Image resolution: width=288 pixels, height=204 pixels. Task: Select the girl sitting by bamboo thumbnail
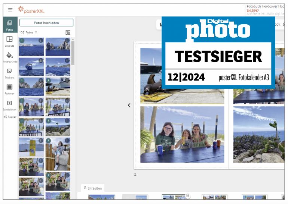(x=58, y=155)
